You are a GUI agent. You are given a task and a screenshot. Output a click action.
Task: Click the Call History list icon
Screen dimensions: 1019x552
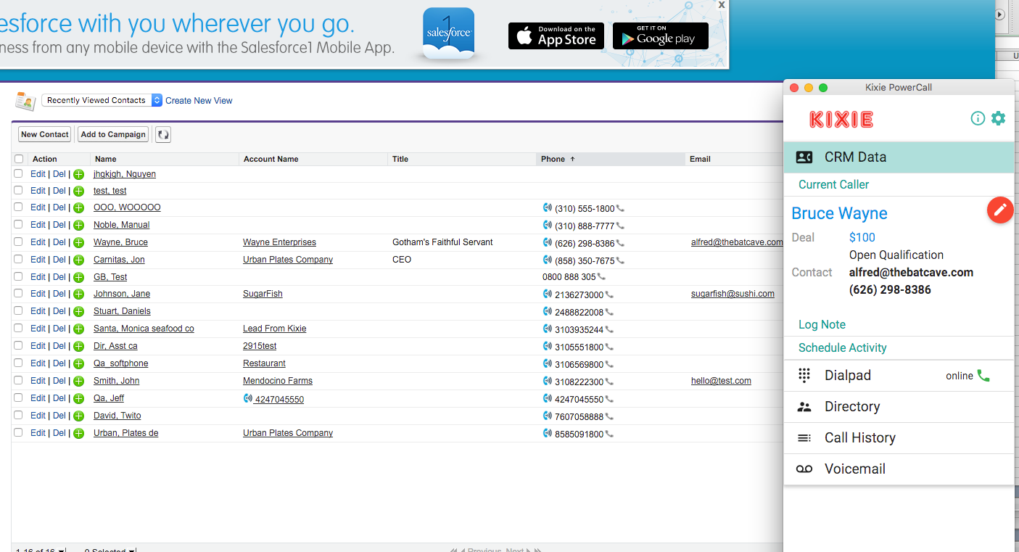pyautogui.click(x=804, y=438)
